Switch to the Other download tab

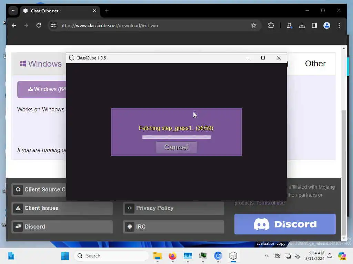[x=315, y=64]
